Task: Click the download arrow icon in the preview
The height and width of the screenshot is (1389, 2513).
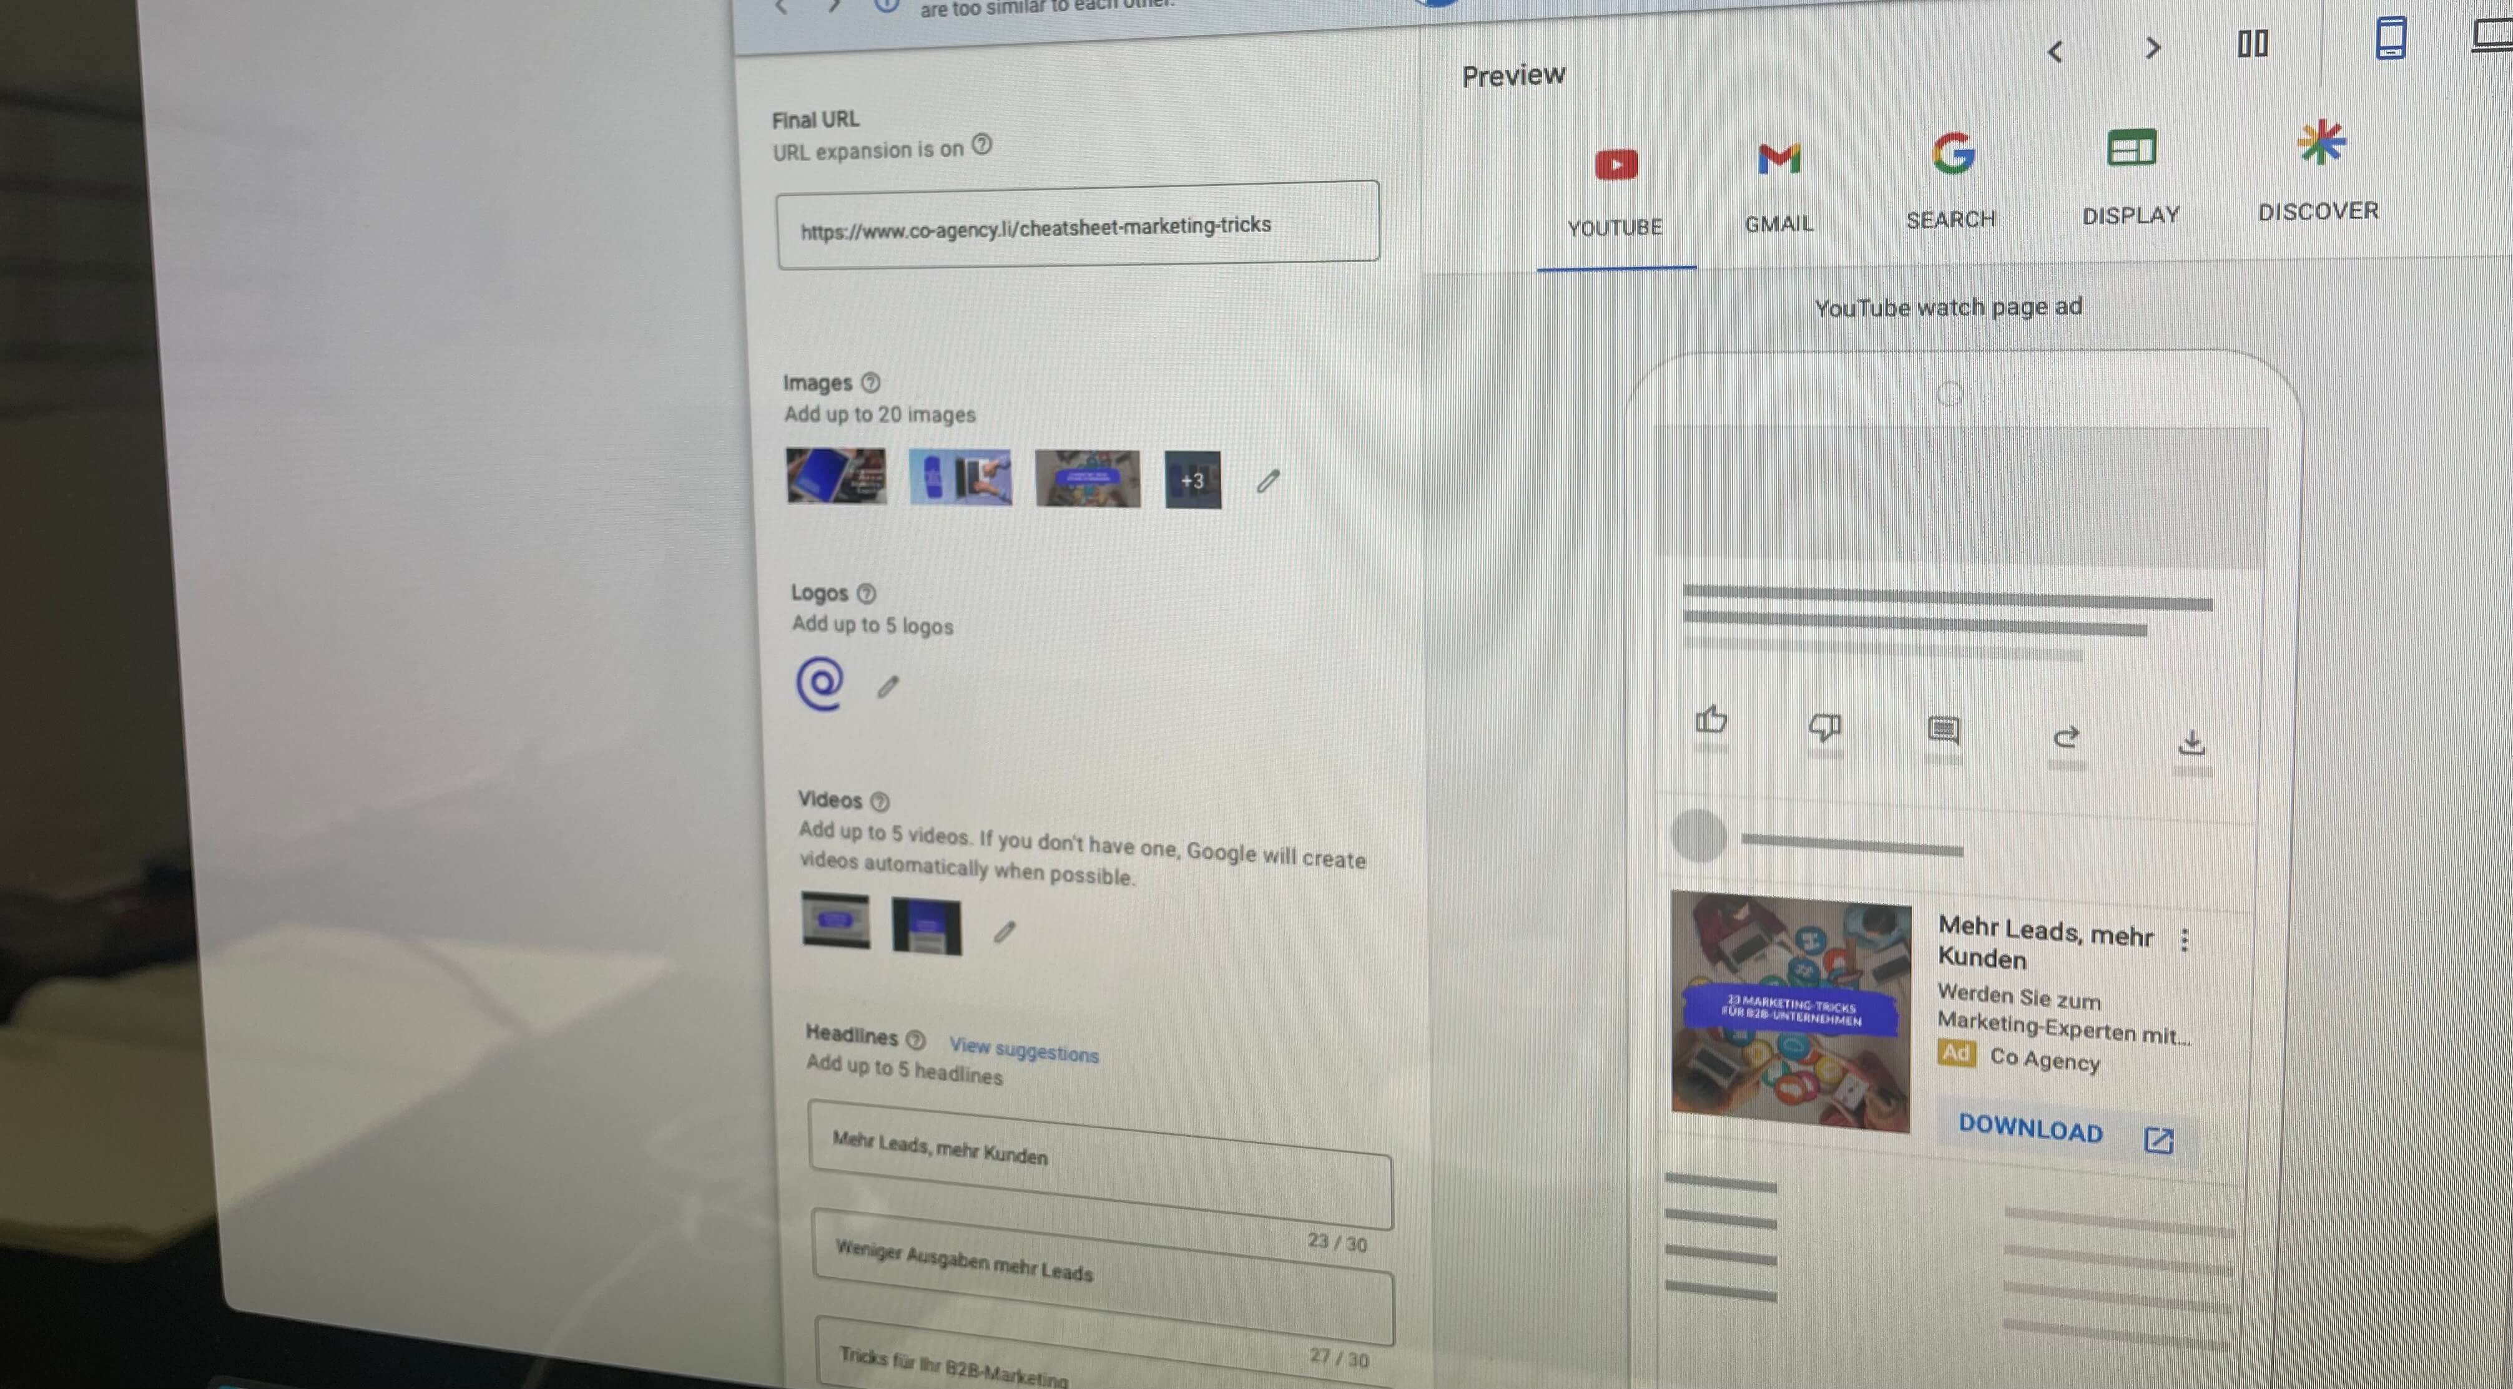Action: pyautogui.click(x=2192, y=743)
